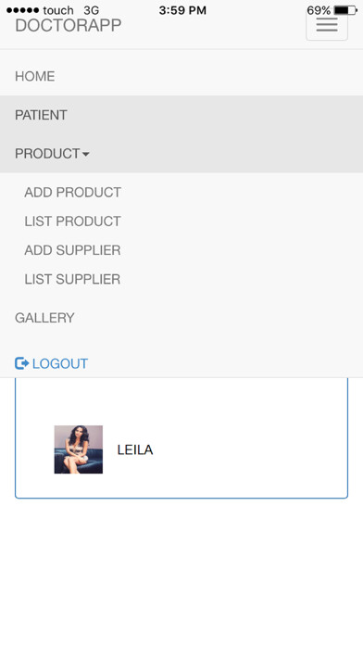Select LIST PRODUCT from the submenu
The height and width of the screenshot is (645, 363).
click(73, 221)
